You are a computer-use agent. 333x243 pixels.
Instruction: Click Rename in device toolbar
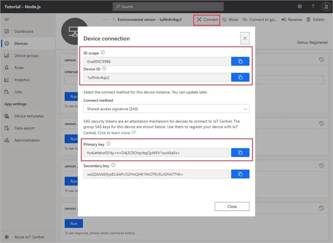[291, 20]
